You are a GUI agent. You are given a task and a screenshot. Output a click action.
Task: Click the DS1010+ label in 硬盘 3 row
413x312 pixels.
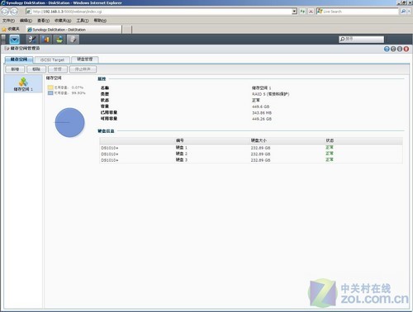[x=110, y=160]
